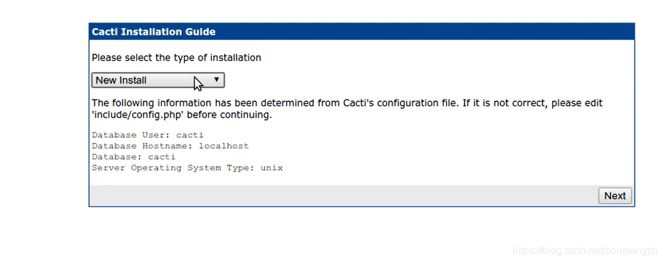
Task: Click the 'Database: cacti' line
Action: (133, 157)
